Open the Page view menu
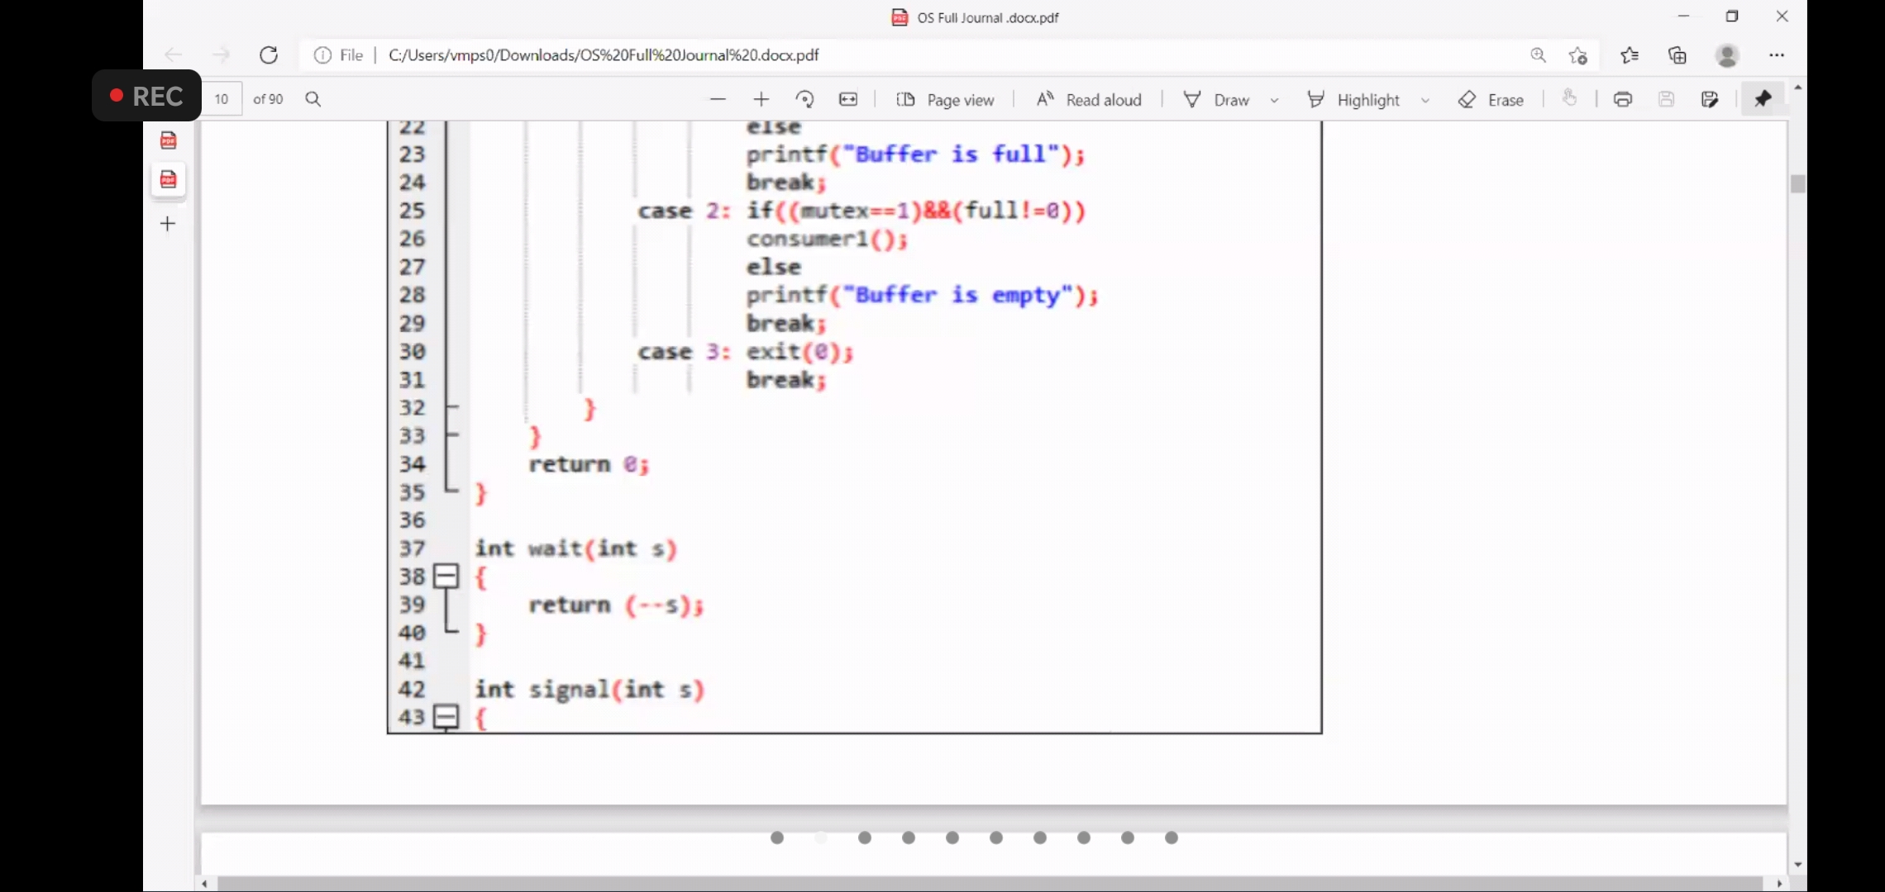This screenshot has width=1885, height=892. [x=946, y=100]
